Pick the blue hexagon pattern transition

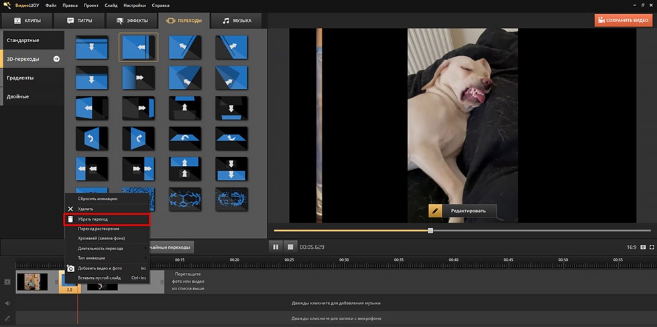coord(185,199)
